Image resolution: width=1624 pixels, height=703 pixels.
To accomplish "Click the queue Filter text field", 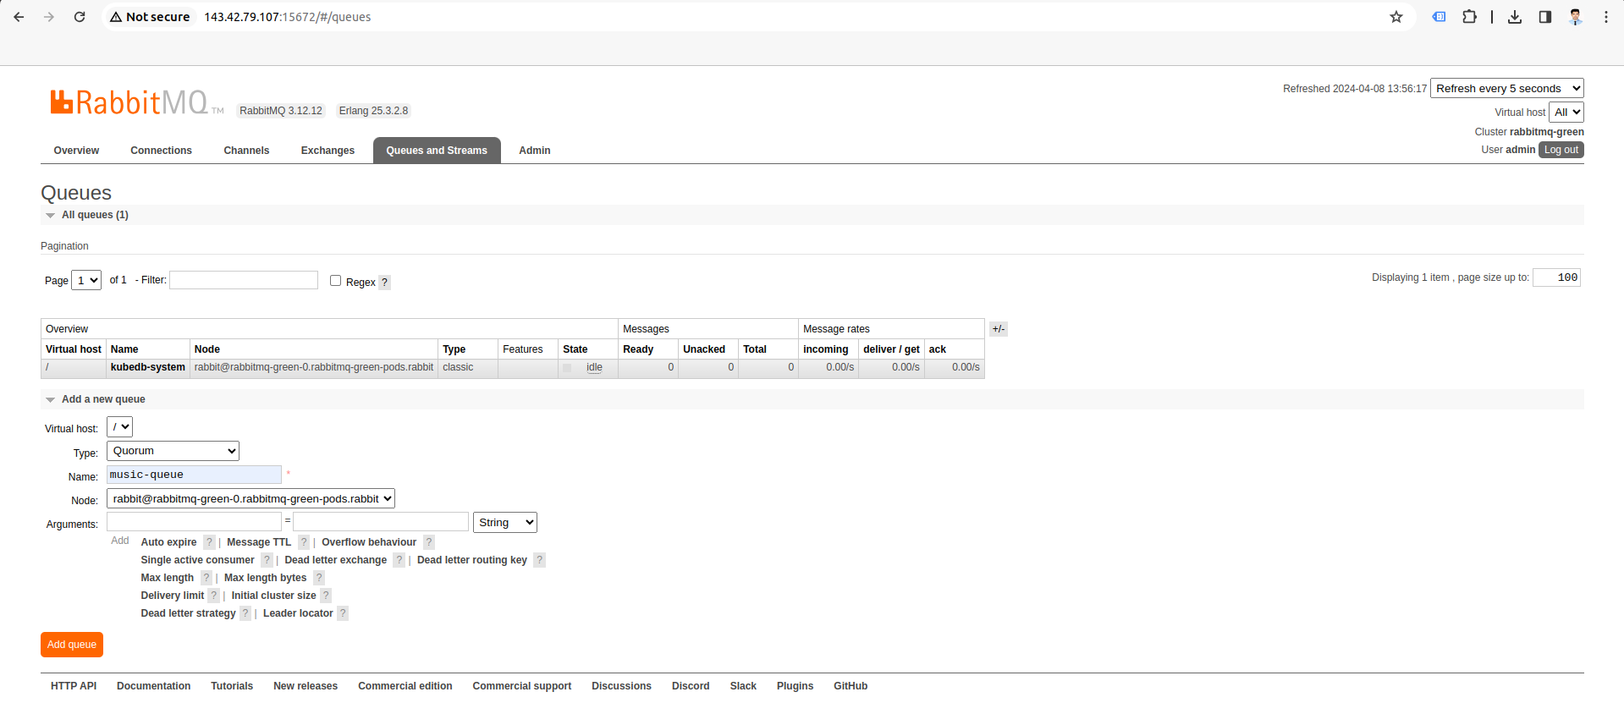I will 244,280.
